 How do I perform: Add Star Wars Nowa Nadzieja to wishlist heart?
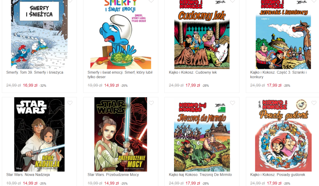(70, 103)
